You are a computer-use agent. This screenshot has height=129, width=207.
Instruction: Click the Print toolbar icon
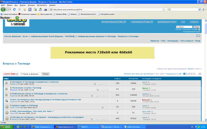pyautogui.click(x=46, y=10)
